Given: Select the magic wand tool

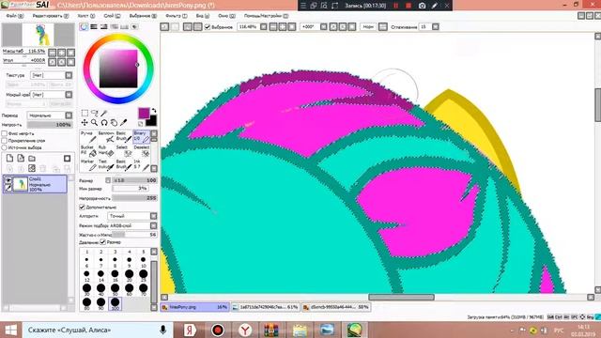Looking at the screenshot, I should pos(104,113).
